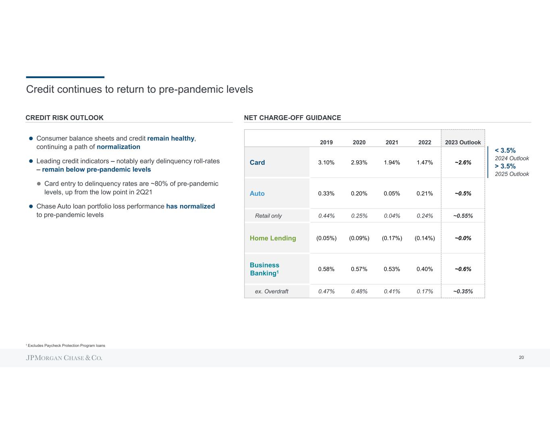Select the ex. Overdraft row label

tap(272, 291)
